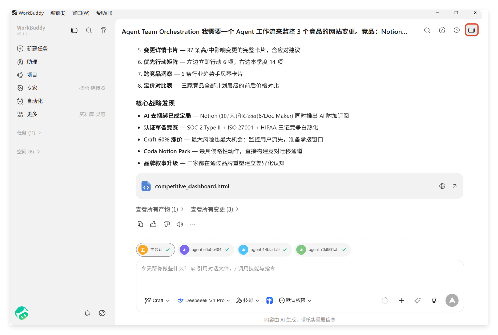Click the 资料库·灵感 shortcut label

pyautogui.click(x=92, y=114)
